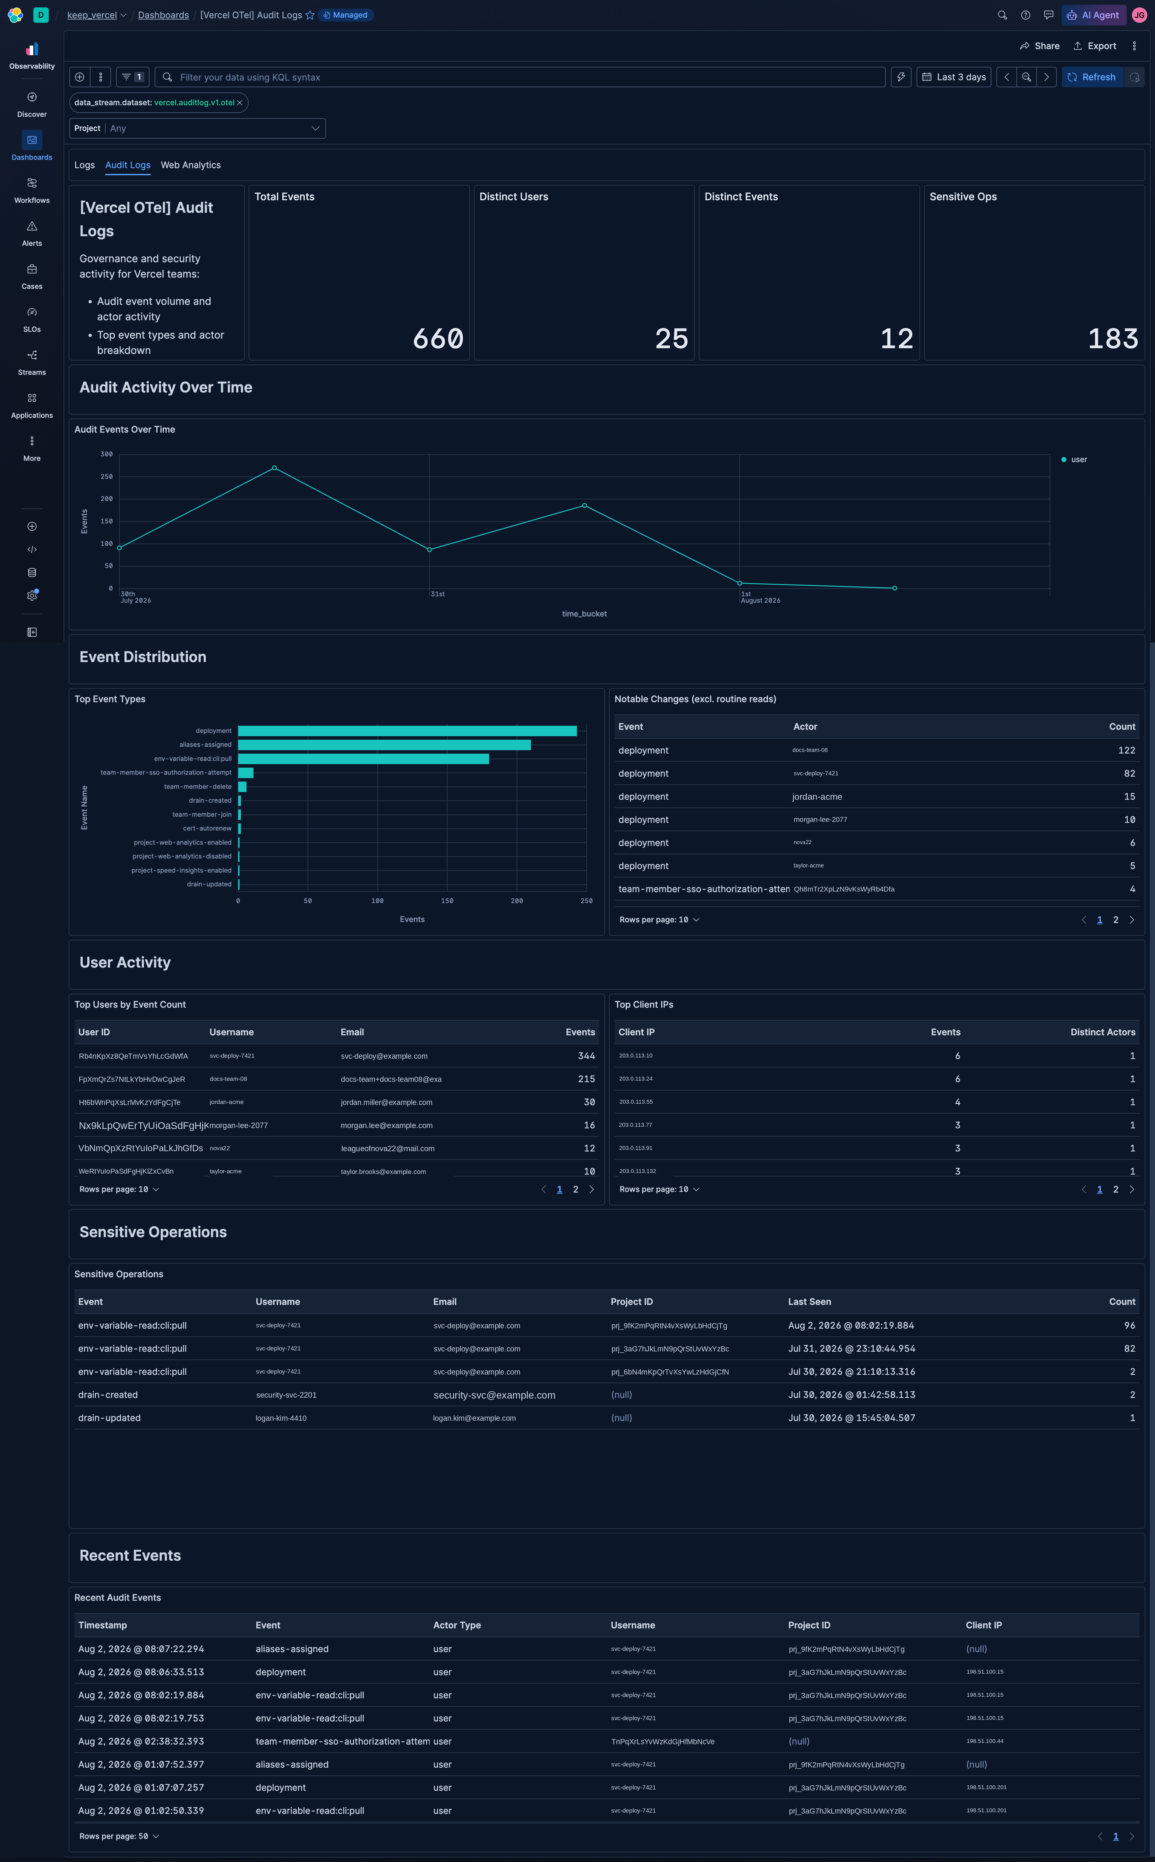Open Observability home from the sidebar

point(31,56)
